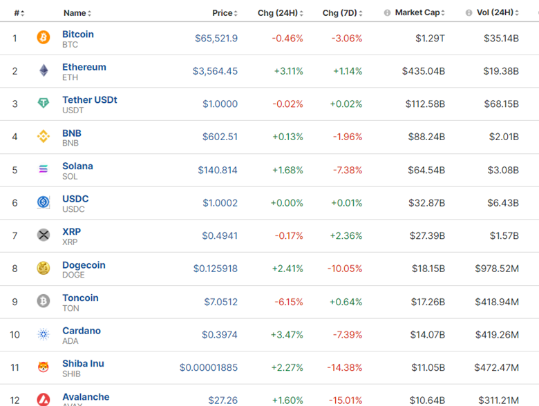Image resolution: width=539 pixels, height=406 pixels.
Task: Click the Toncoin logo icon
Action: [x=44, y=301]
